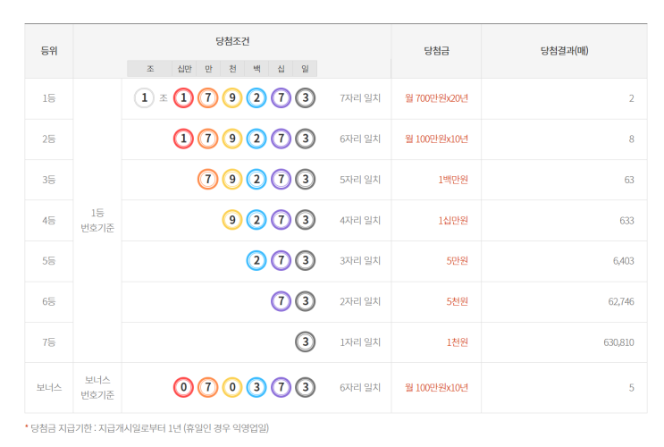Click the gray 3 ball in 7등 row
This screenshot has height=447, width=664.
pos(305,342)
